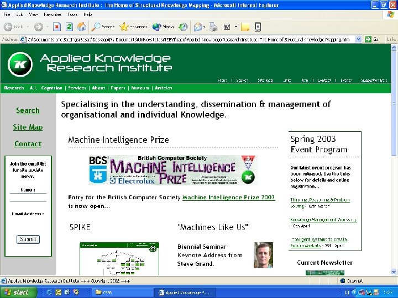The image size is (398, 298).
Task: Click Research in green navigation bar
Action: pos(14,88)
